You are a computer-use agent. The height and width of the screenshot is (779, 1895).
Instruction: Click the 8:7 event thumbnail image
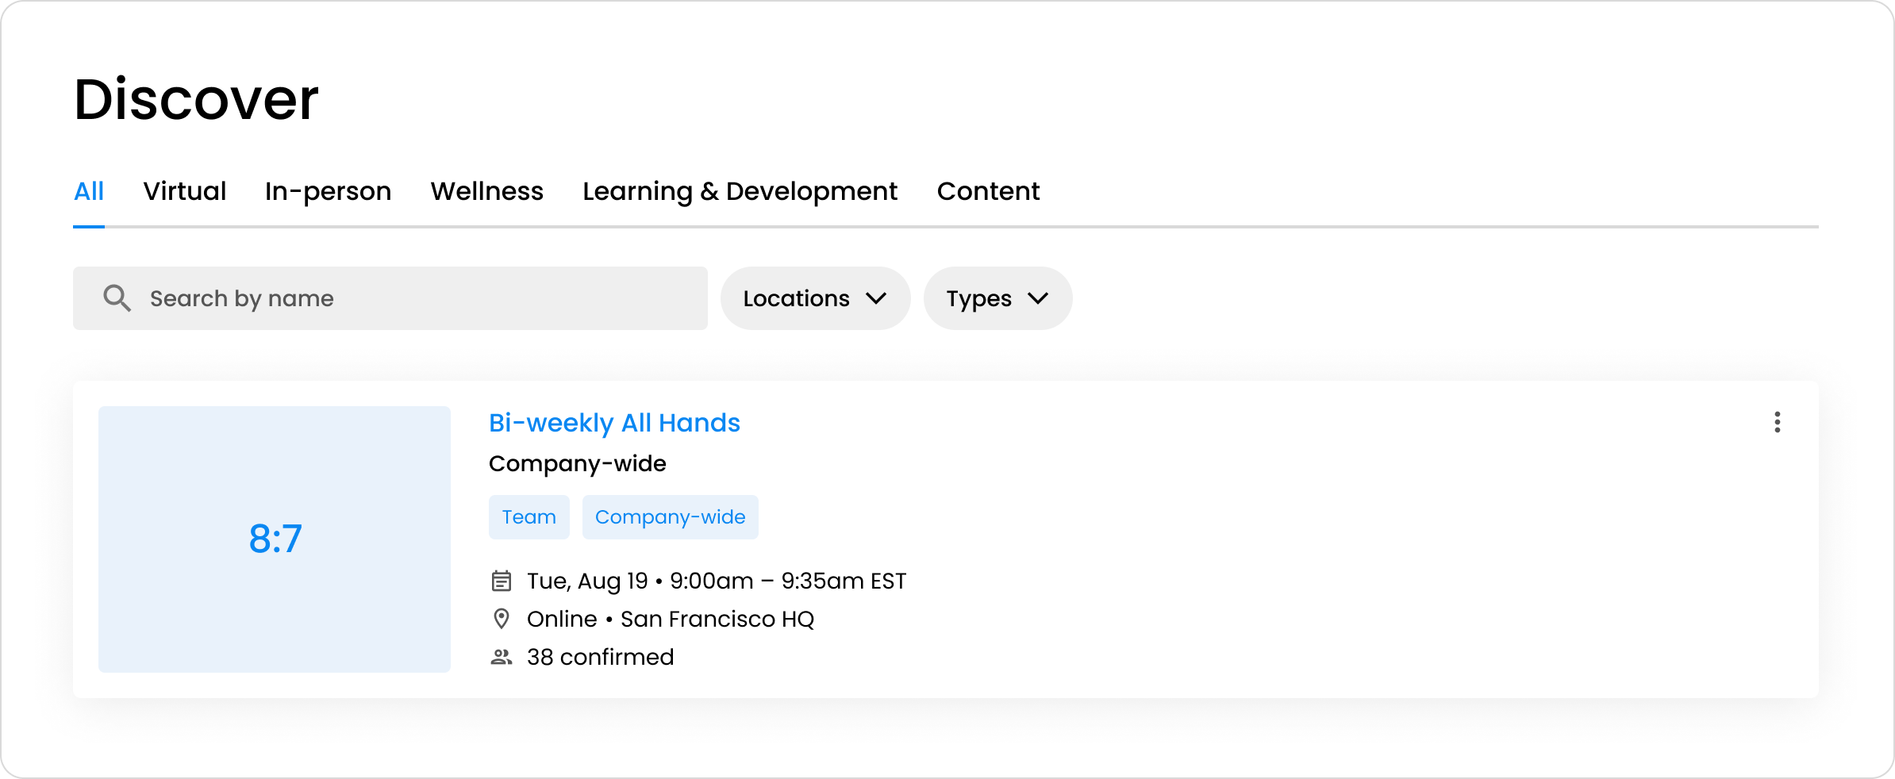coord(275,539)
